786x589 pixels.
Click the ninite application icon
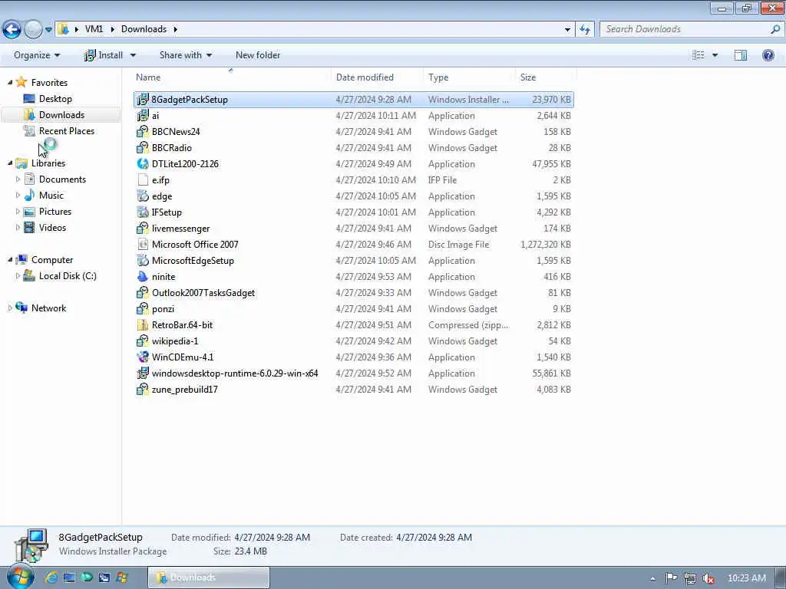tap(143, 276)
